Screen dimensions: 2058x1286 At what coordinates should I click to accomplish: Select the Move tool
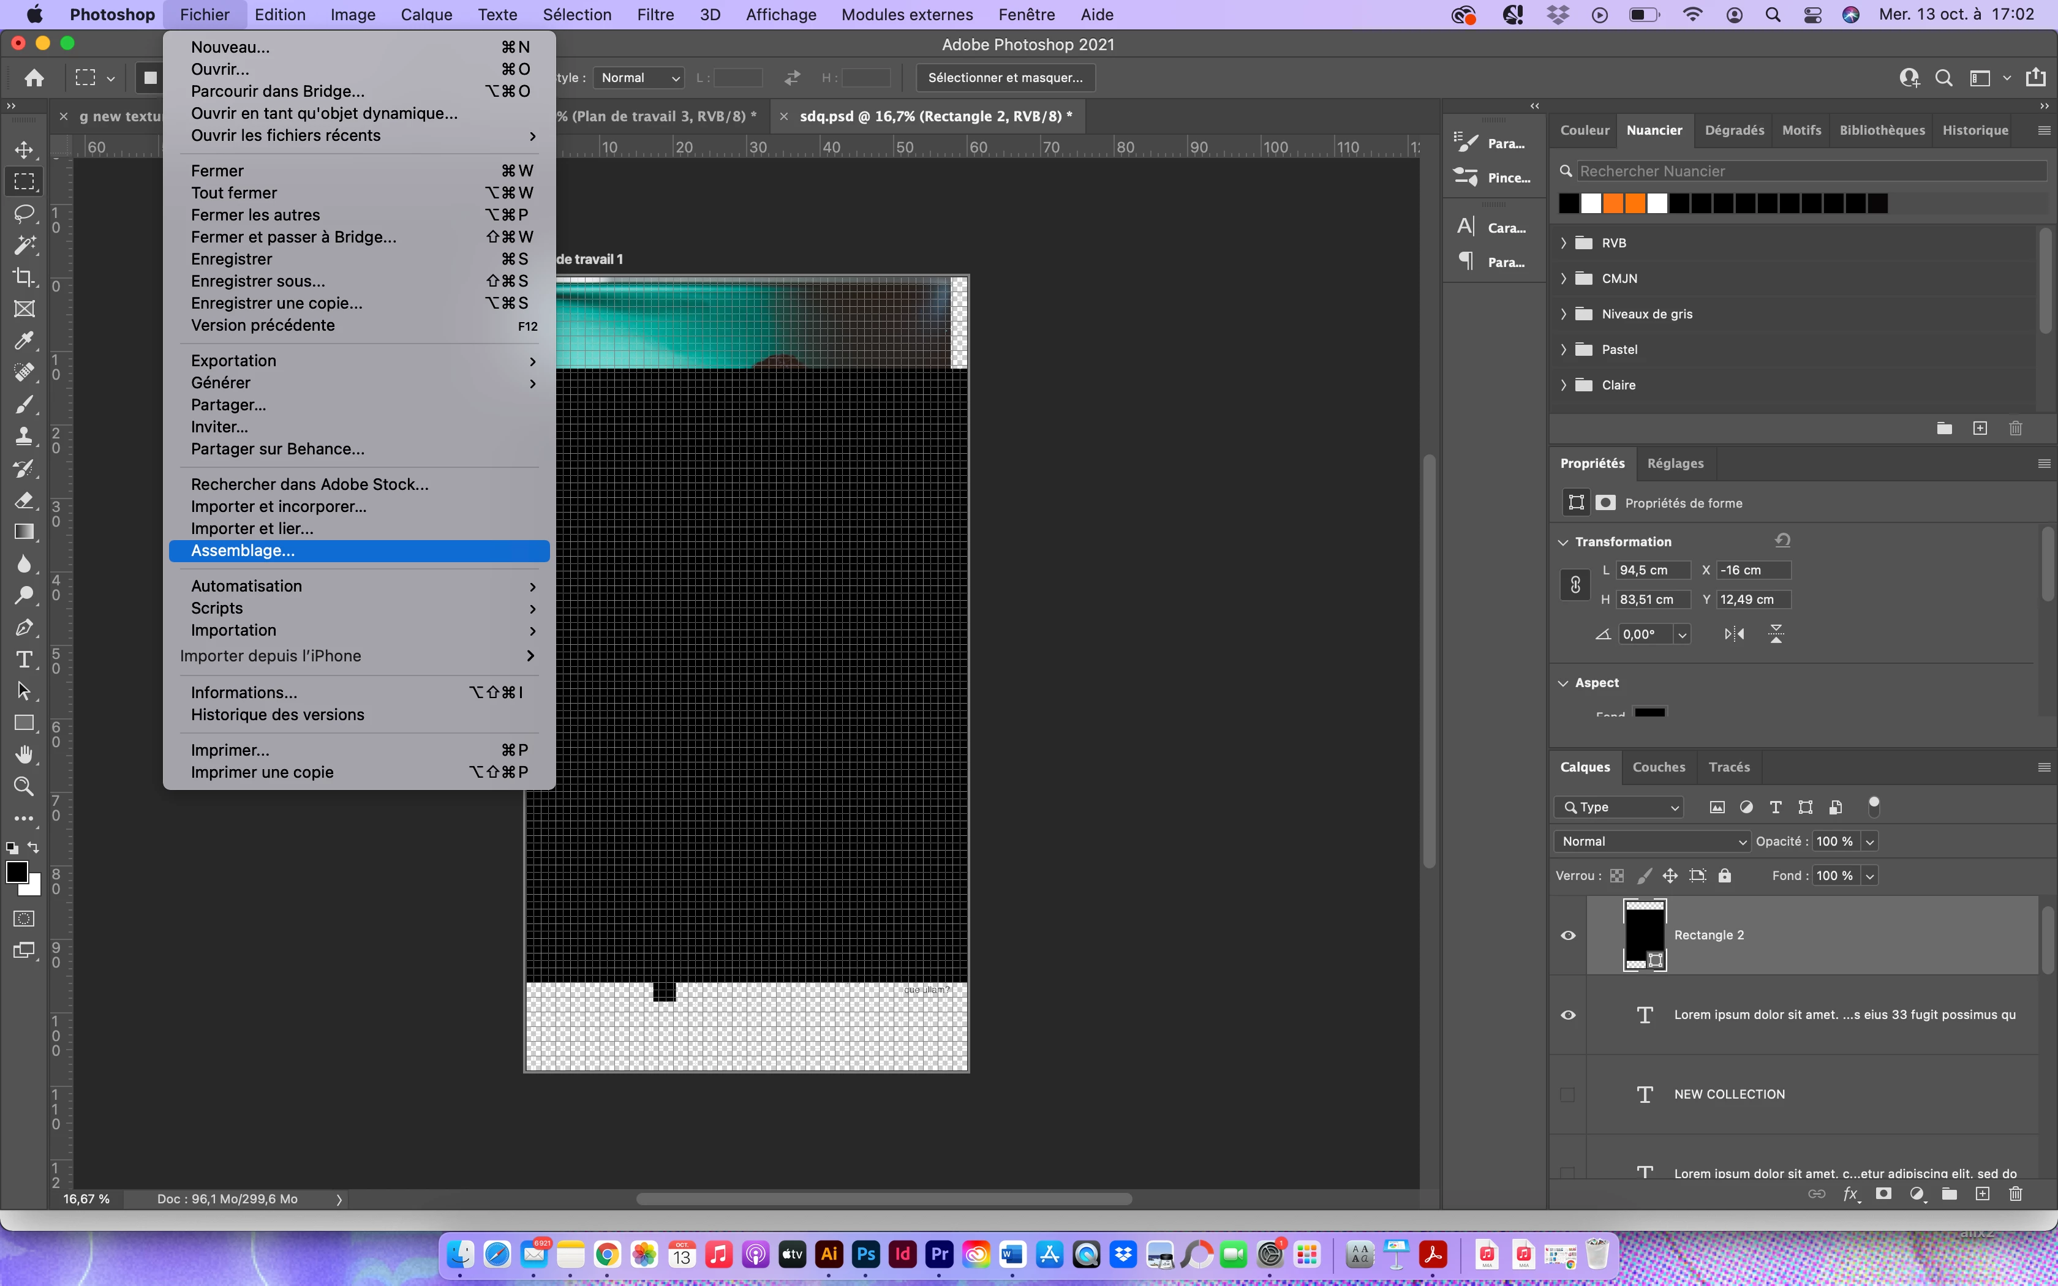(x=24, y=149)
